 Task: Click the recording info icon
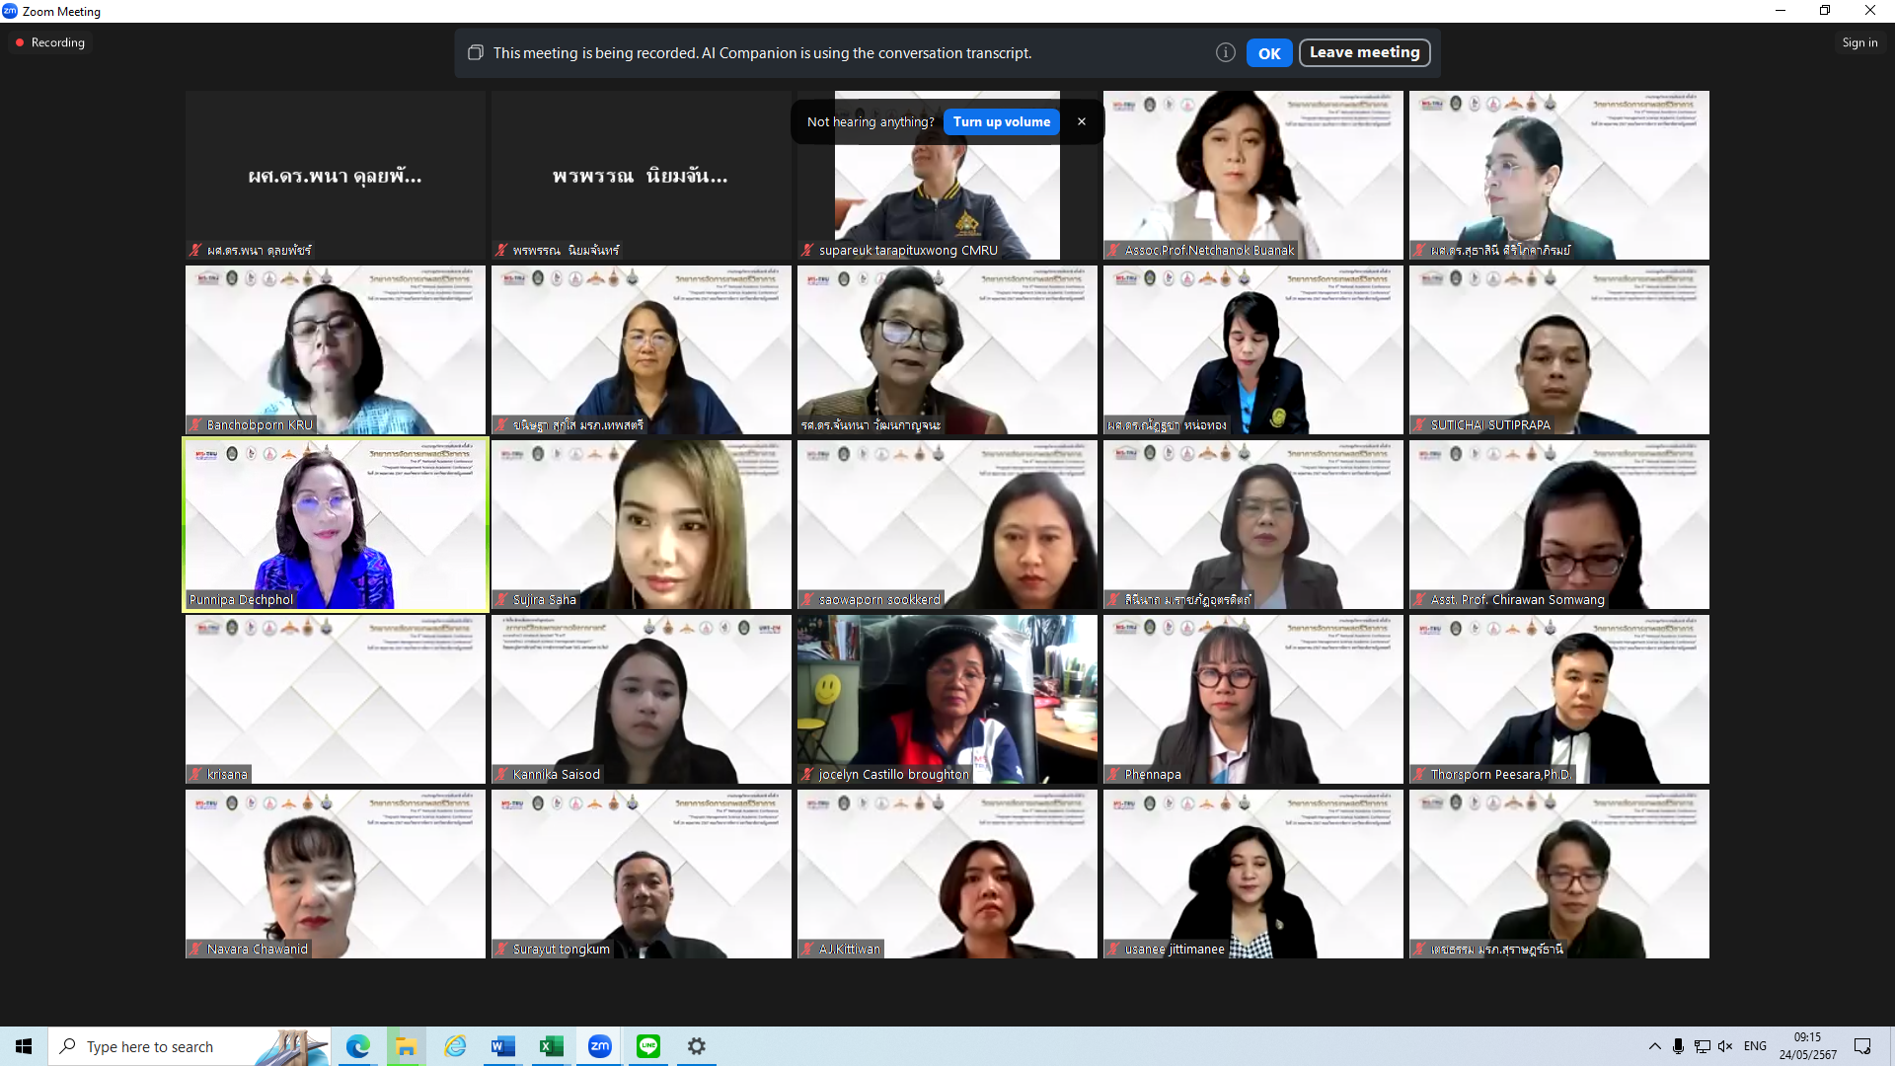tap(1225, 53)
